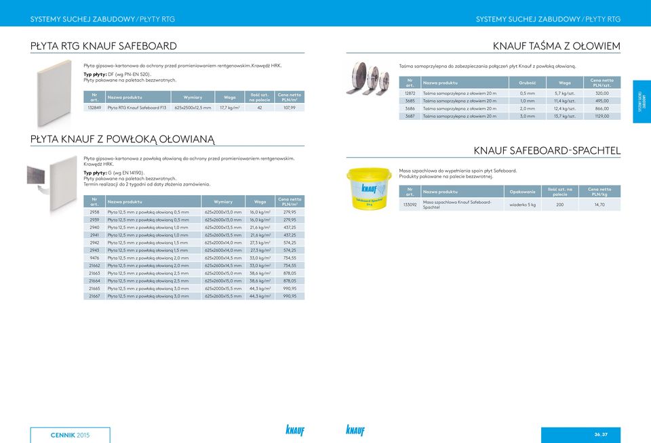Select the packaging cell 'wiaderko 5 kg'
Screen dimensions: 651x443
tap(523, 205)
